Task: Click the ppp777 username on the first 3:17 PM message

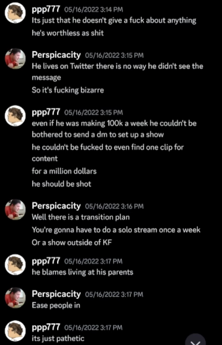Action: click(46, 261)
